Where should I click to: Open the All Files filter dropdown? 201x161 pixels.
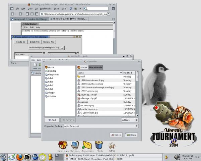[130, 120]
